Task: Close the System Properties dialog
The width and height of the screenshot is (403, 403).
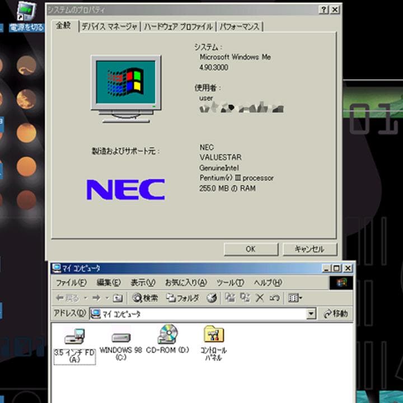Action: point(335,10)
